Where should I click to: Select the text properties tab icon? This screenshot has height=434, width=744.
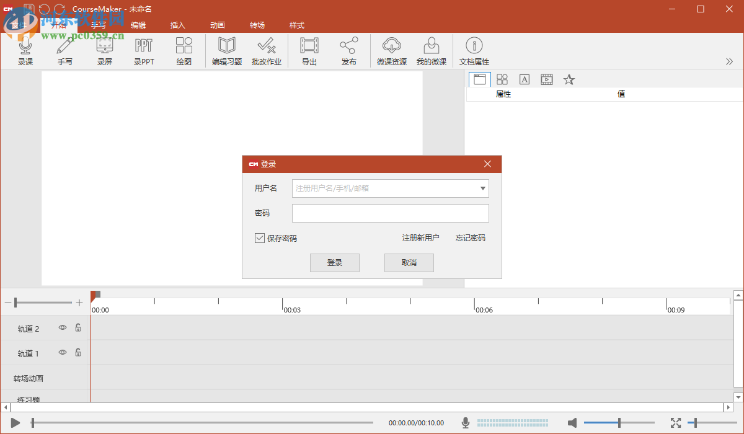(x=524, y=79)
